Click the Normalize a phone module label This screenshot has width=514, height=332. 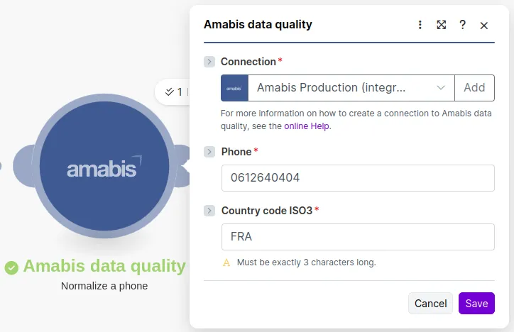point(104,287)
